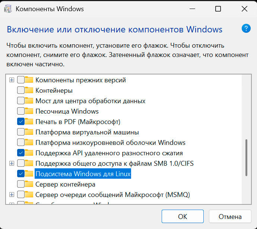Screen dimensions: 257x229
Task: Enable the Песочница Windows checkbox
Action: pos(21,111)
